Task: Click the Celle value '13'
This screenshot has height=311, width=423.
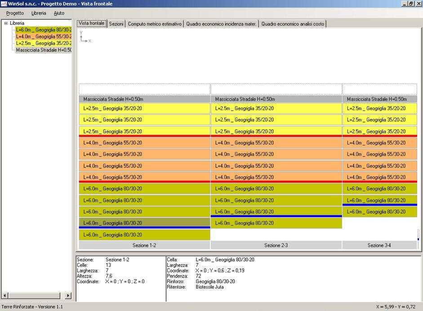Action: 108,265
